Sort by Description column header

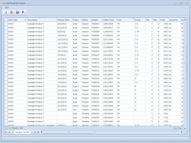pos(42,20)
